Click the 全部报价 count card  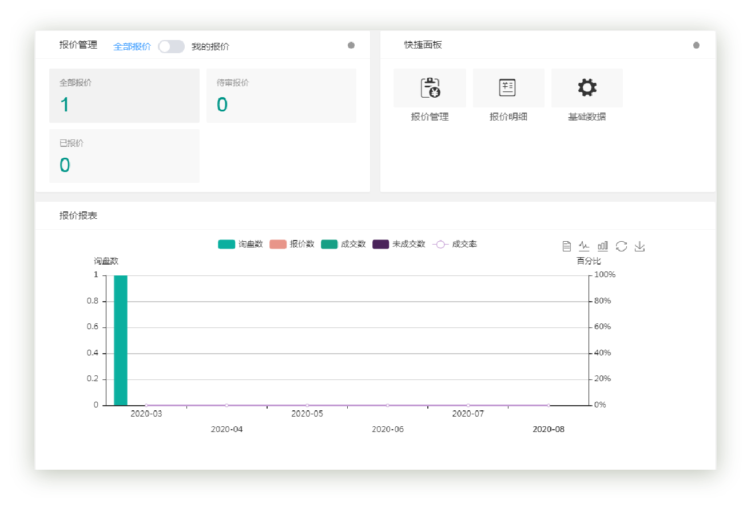coord(124,96)
